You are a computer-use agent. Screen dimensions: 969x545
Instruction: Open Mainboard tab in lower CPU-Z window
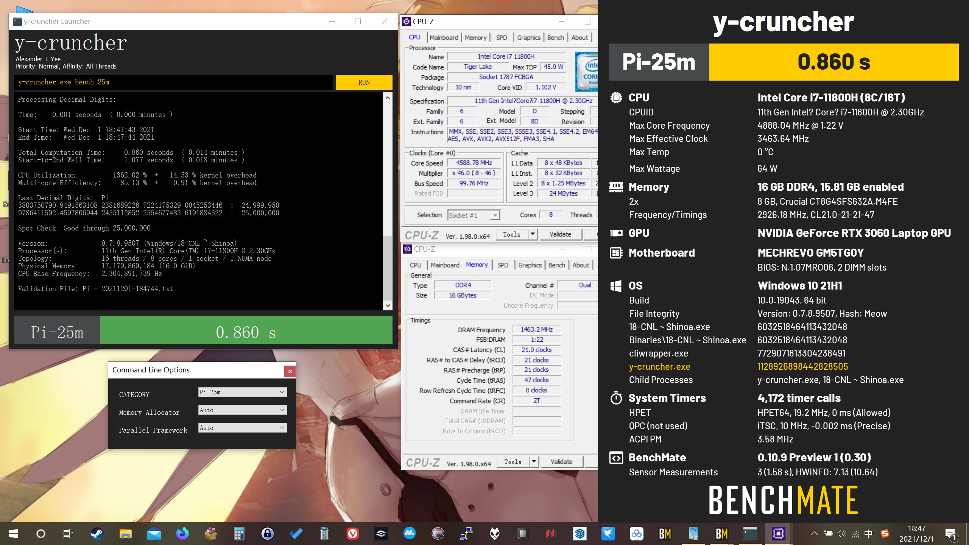point(445,265)
